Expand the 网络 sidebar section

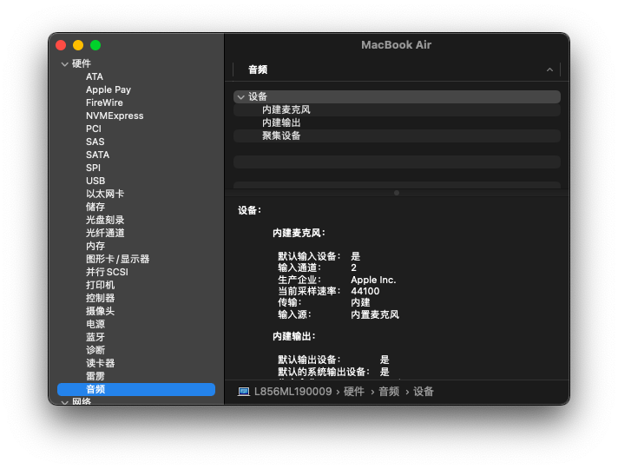point(64,402)
